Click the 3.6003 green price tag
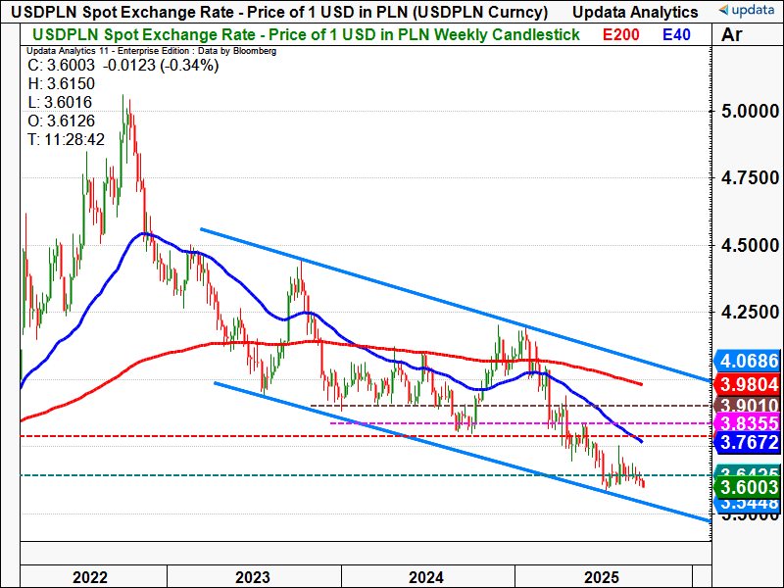This screenshot has height=588, width=784. pos(747,486)
